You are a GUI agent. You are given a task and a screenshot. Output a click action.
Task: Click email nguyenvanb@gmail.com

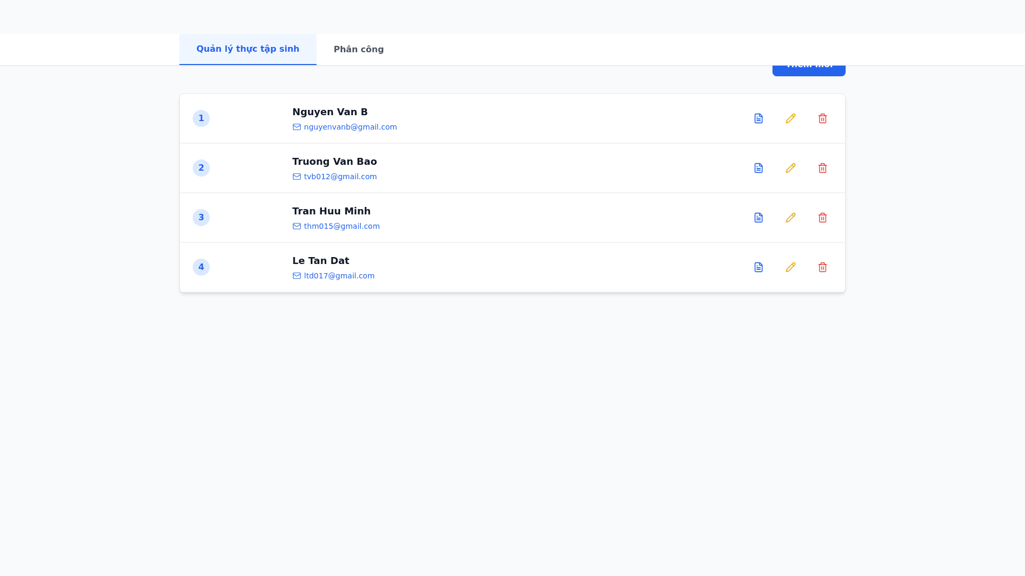coord(350,127)
